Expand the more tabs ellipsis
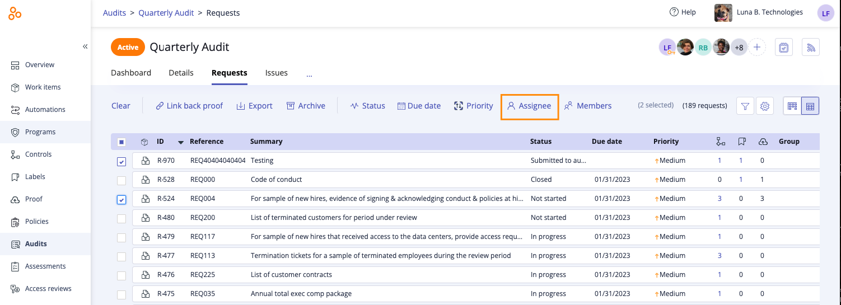This screenshot has height=305, width=841. (x=309, y=73)
